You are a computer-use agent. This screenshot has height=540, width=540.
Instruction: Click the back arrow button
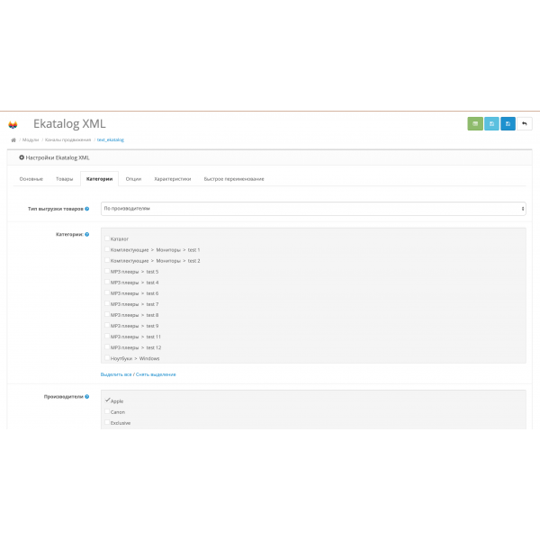524,123
